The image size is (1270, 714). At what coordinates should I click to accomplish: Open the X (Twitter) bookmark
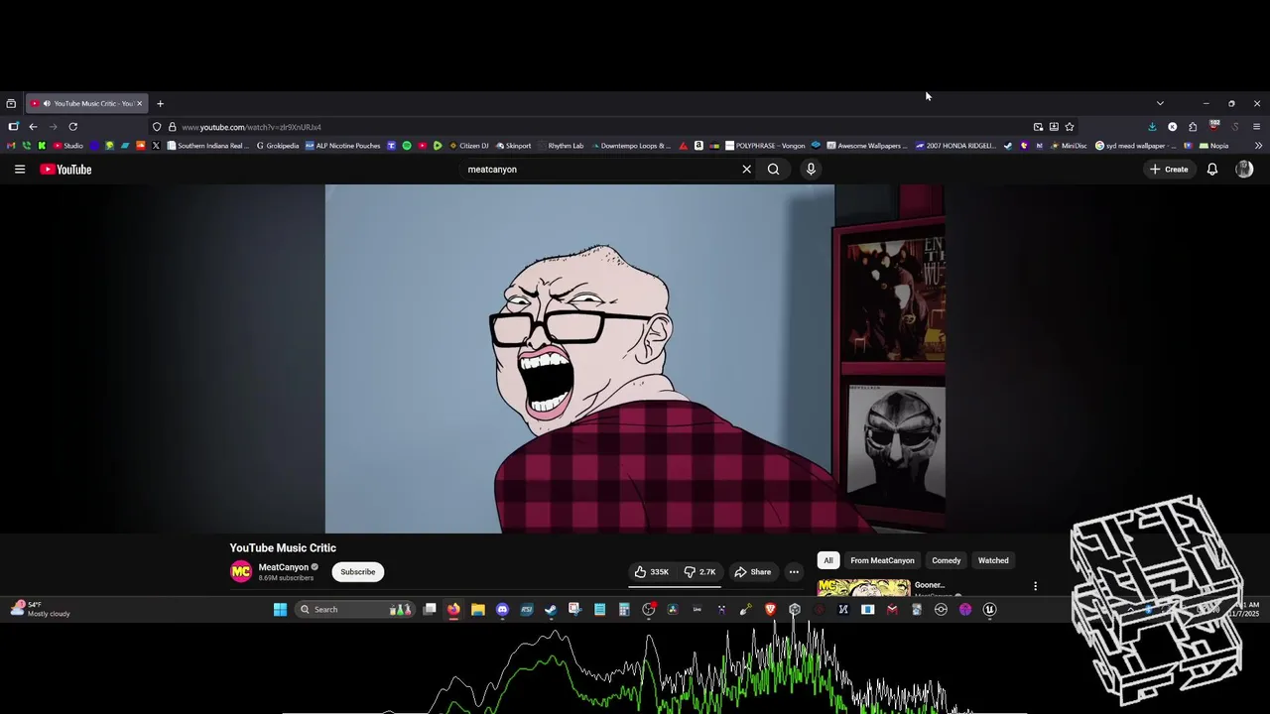click(156, 146)
